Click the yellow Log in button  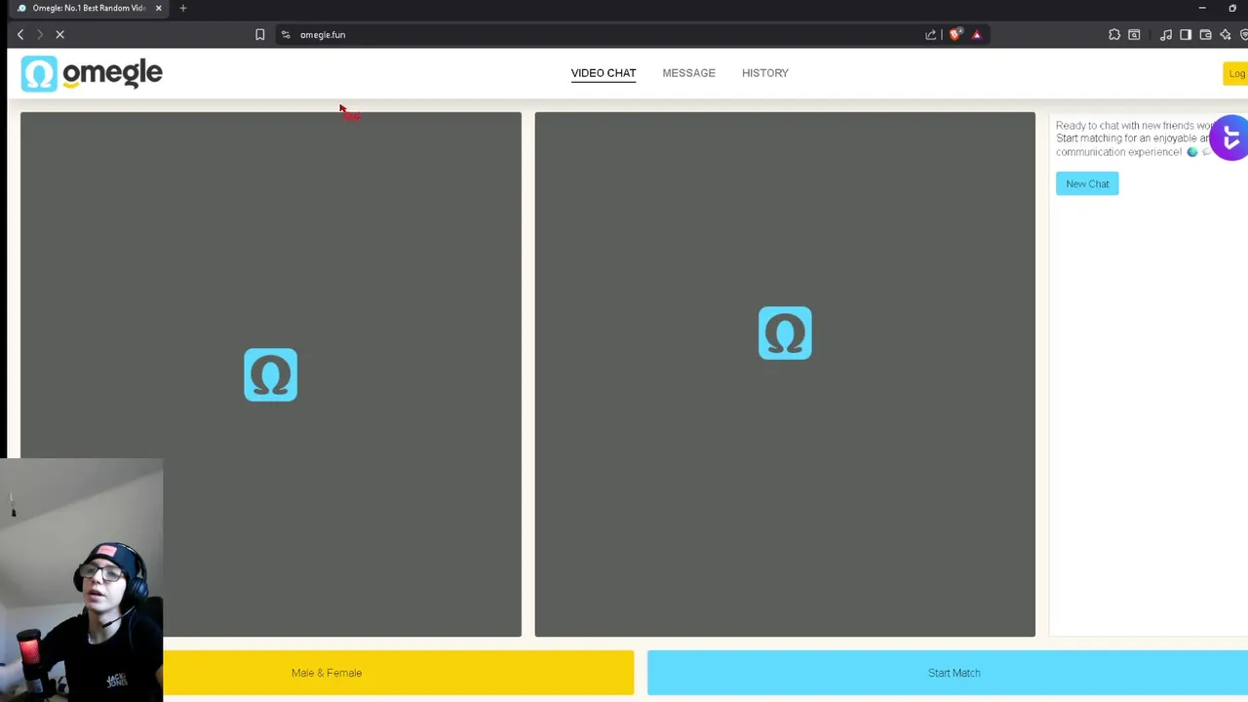pyautogui.click(x=1236, y=74)
